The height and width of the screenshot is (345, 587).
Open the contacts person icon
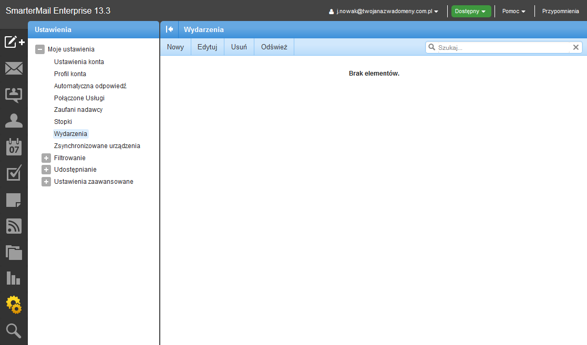tap(14, 121)
